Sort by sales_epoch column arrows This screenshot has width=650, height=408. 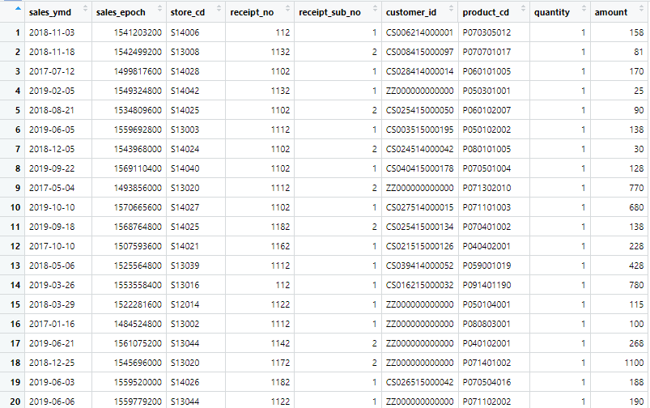(x=160, y=8)
